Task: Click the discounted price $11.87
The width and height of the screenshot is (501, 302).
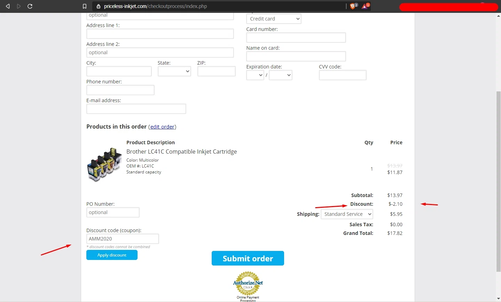Action: (395, 172)
